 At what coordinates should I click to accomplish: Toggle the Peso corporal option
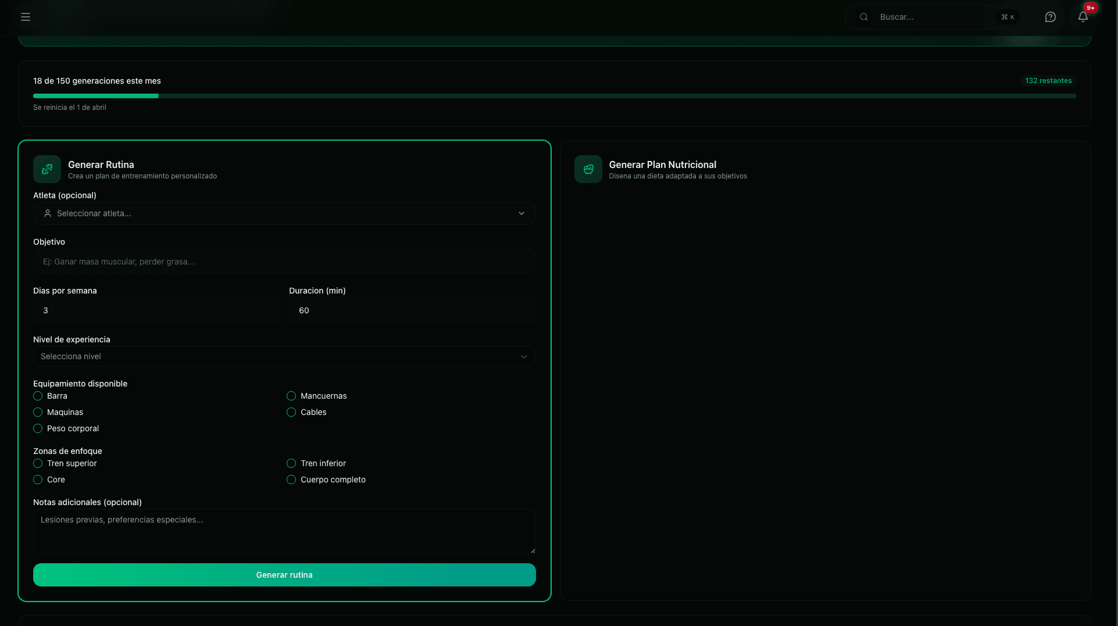38,428
